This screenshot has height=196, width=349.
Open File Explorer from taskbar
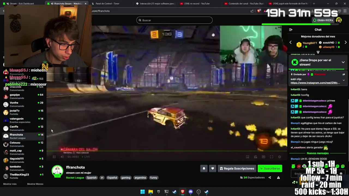click(x=151, y=192)
